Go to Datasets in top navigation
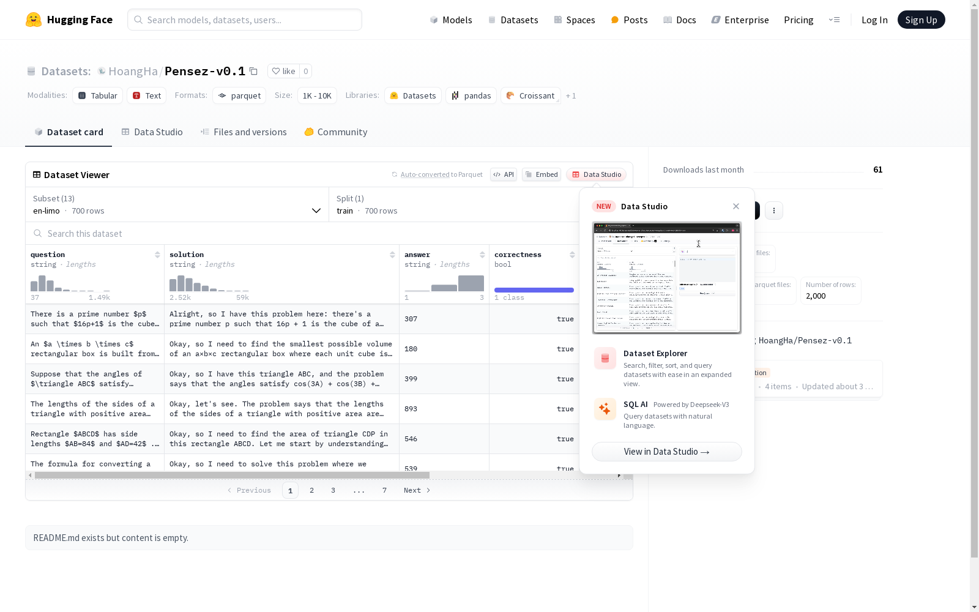The width and height of the screenshot is (979, 612). click(x=513, y=20)
